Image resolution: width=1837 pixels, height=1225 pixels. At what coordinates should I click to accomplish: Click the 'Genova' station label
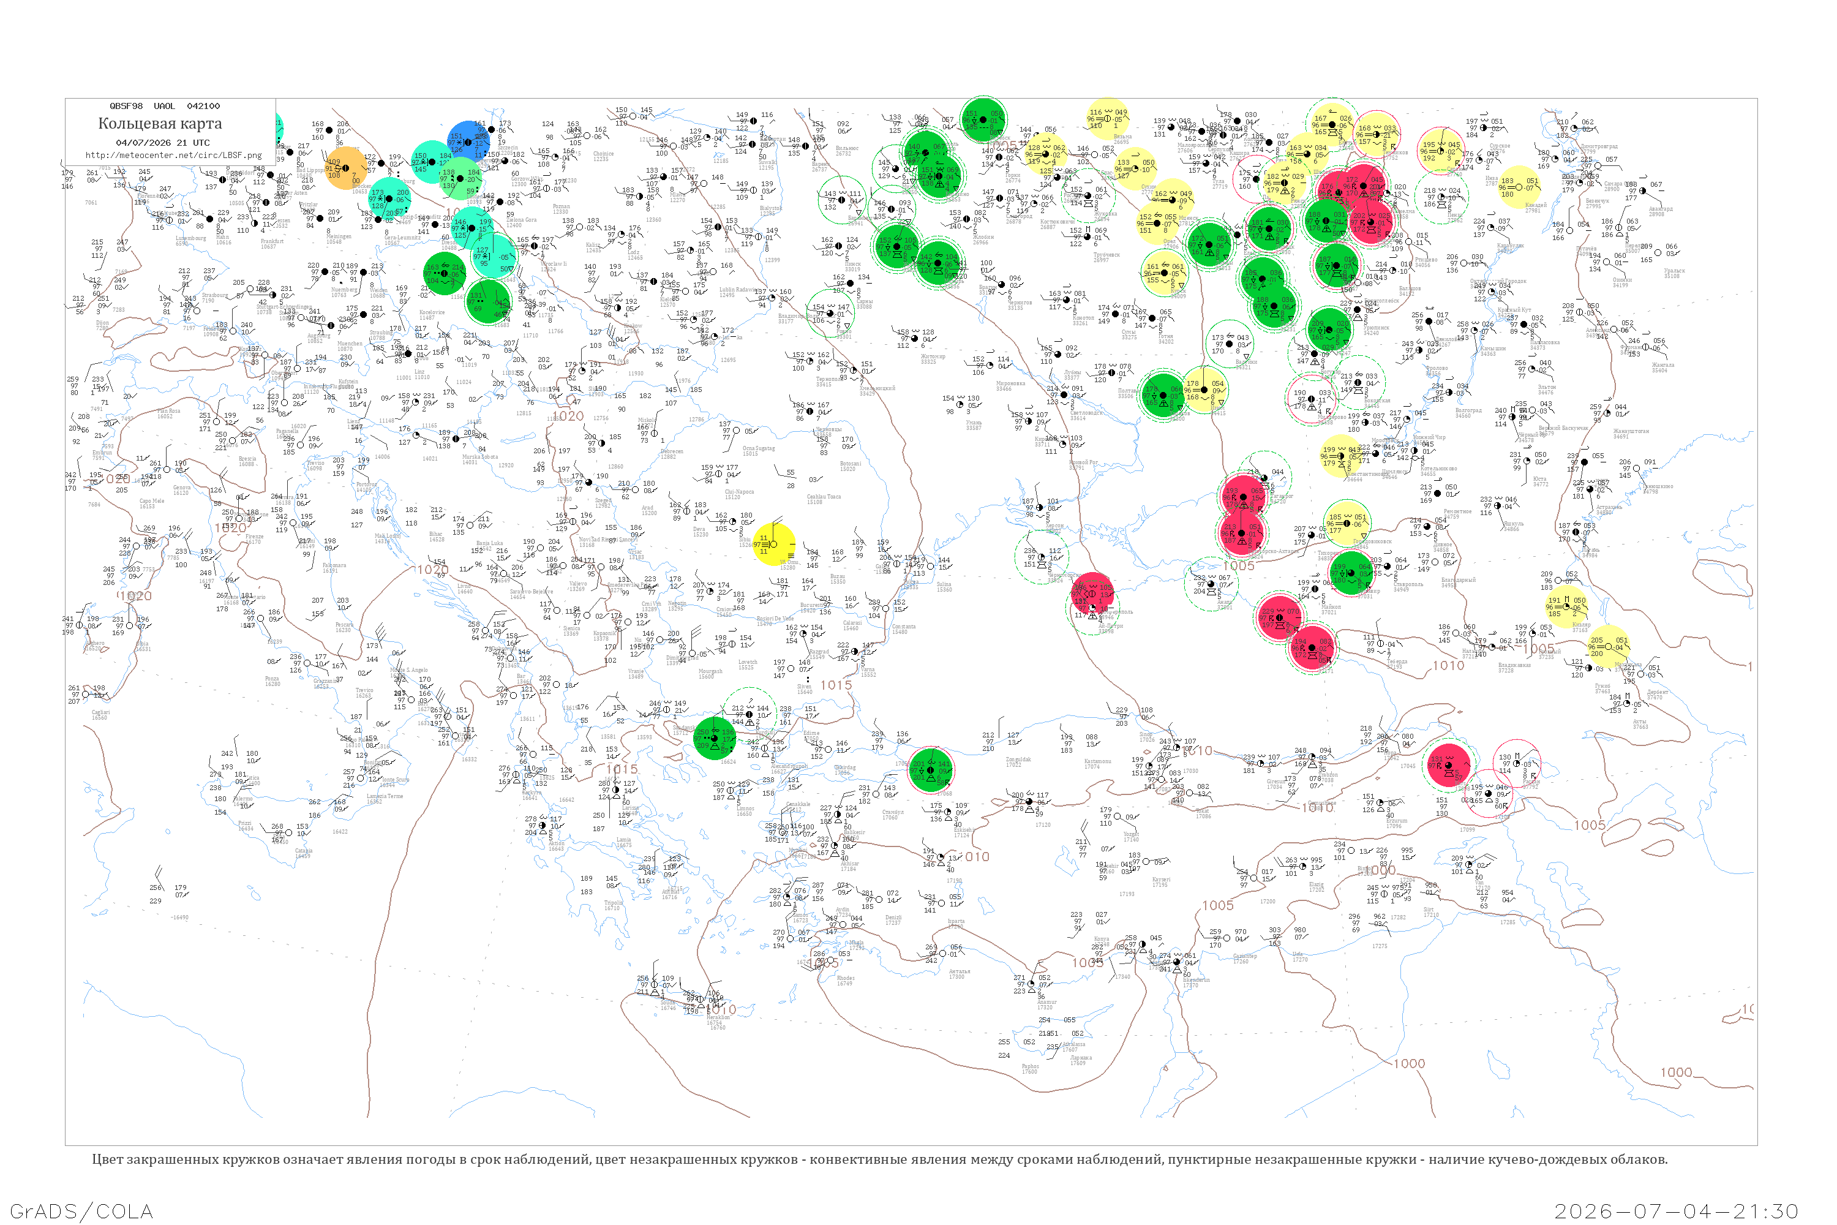(x=181, y=488)
